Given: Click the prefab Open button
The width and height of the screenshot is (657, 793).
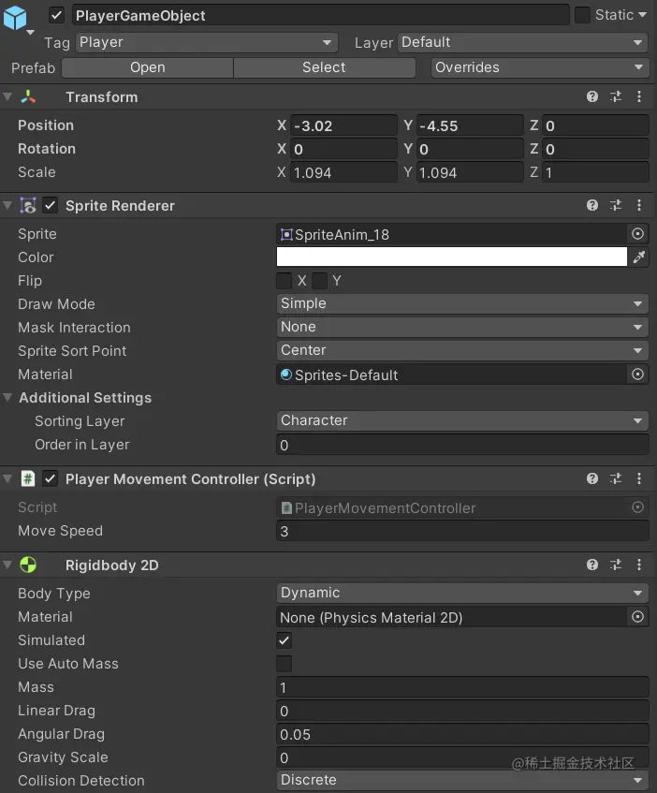Looking at the screenshot, I should pyautogui.click(x=147, y=67).
